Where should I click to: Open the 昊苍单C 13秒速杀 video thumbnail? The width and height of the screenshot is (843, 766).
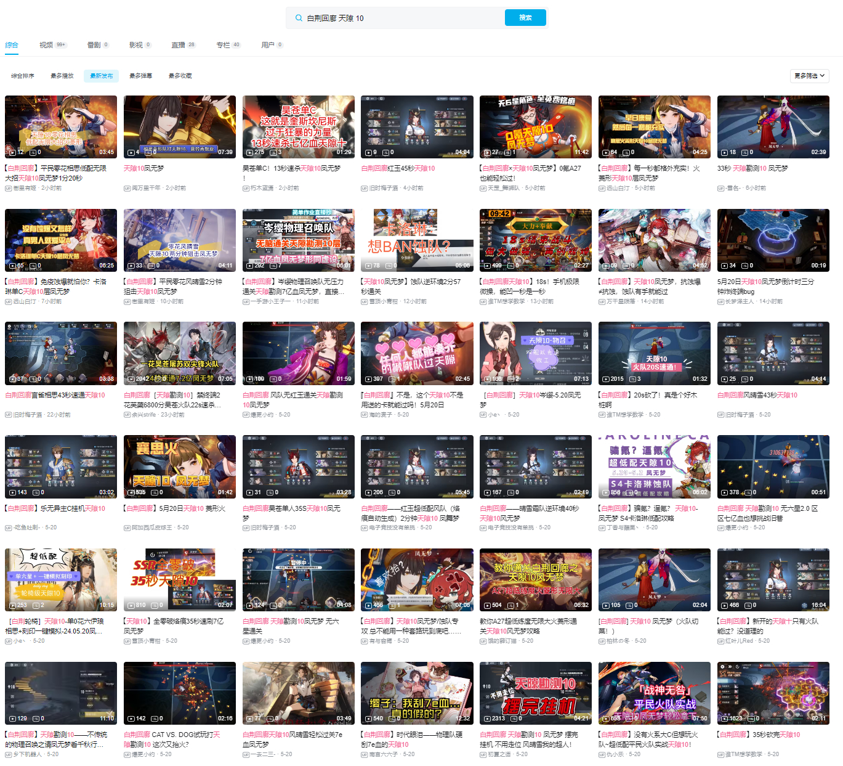299,127
